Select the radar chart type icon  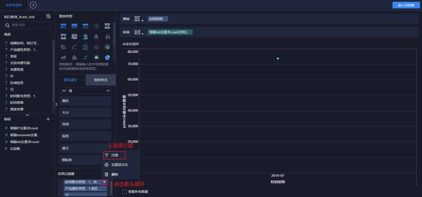[107, 47]
